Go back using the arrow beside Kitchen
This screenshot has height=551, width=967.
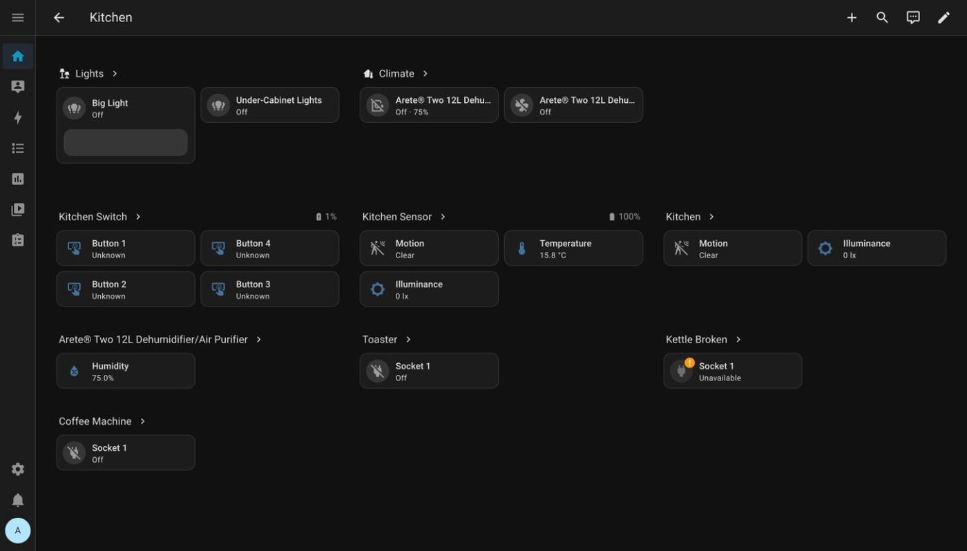[x=59, y=18]
